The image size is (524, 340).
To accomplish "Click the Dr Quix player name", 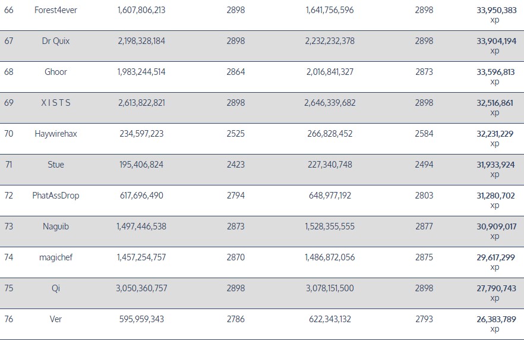I will coord(56,41).
